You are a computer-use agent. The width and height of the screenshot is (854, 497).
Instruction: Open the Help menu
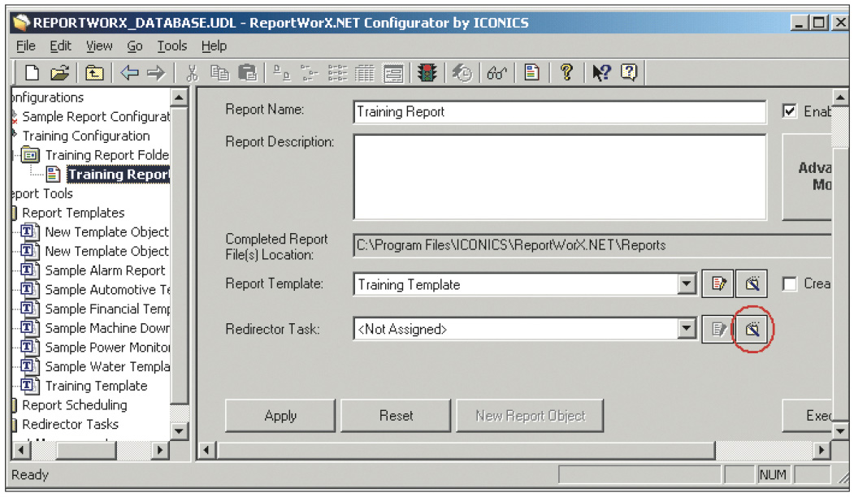coord(214,46)
